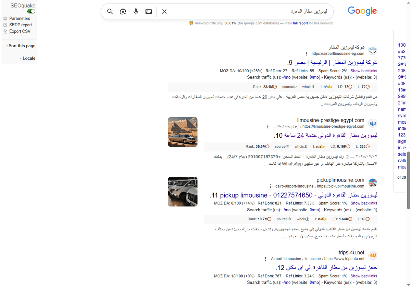411x288 pixels.
Task: Open the full report link for keyword
Action: pyautogui.click(x=300, y=23)
